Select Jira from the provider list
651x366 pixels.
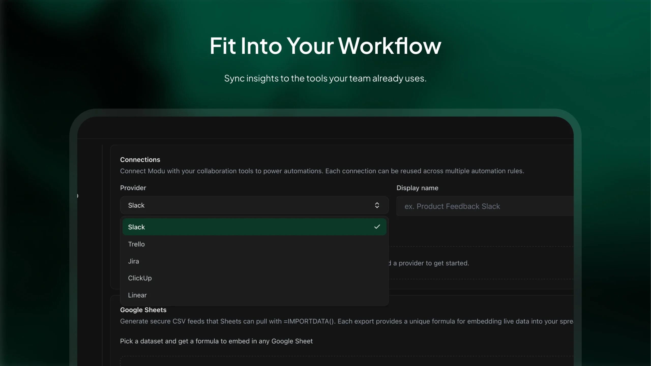tap(134, 261)
